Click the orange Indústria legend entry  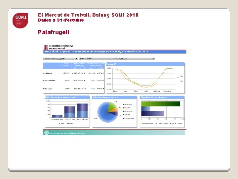click(x=127, y=108)
